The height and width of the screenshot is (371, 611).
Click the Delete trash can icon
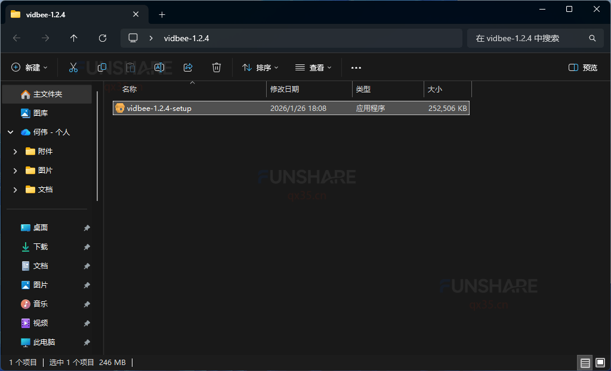click(217, 68)
